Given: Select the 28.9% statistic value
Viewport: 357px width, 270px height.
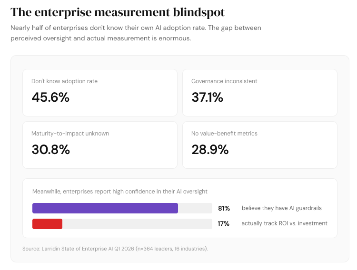Looking at the screenshot, I should click(210, 149).
